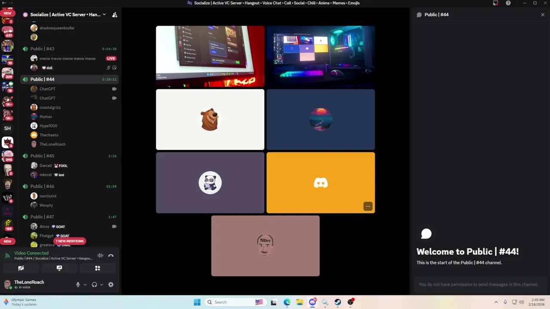Viewport: 550px width, 309px height.
Task: Open more options on orange participant tile
Action: pos(368,206)
